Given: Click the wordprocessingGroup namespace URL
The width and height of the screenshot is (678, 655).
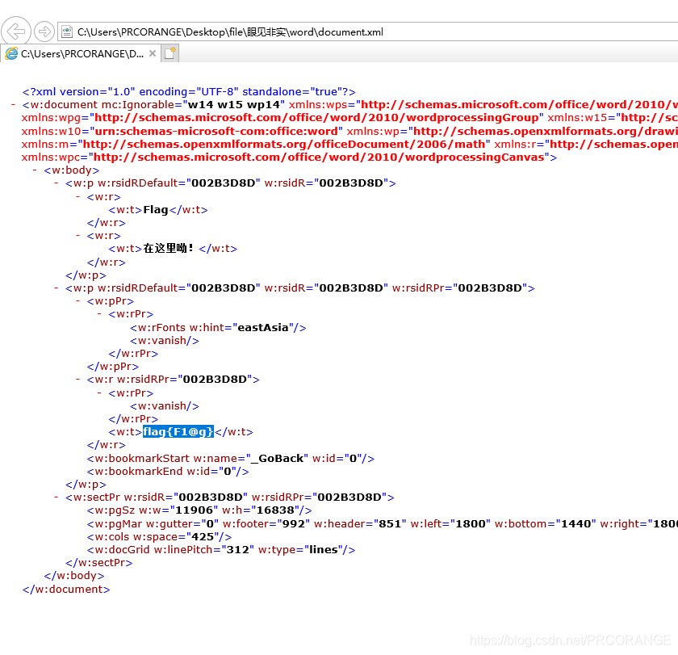Looking at the screenshot, I should pyautogui.click(x=316, y=117).
